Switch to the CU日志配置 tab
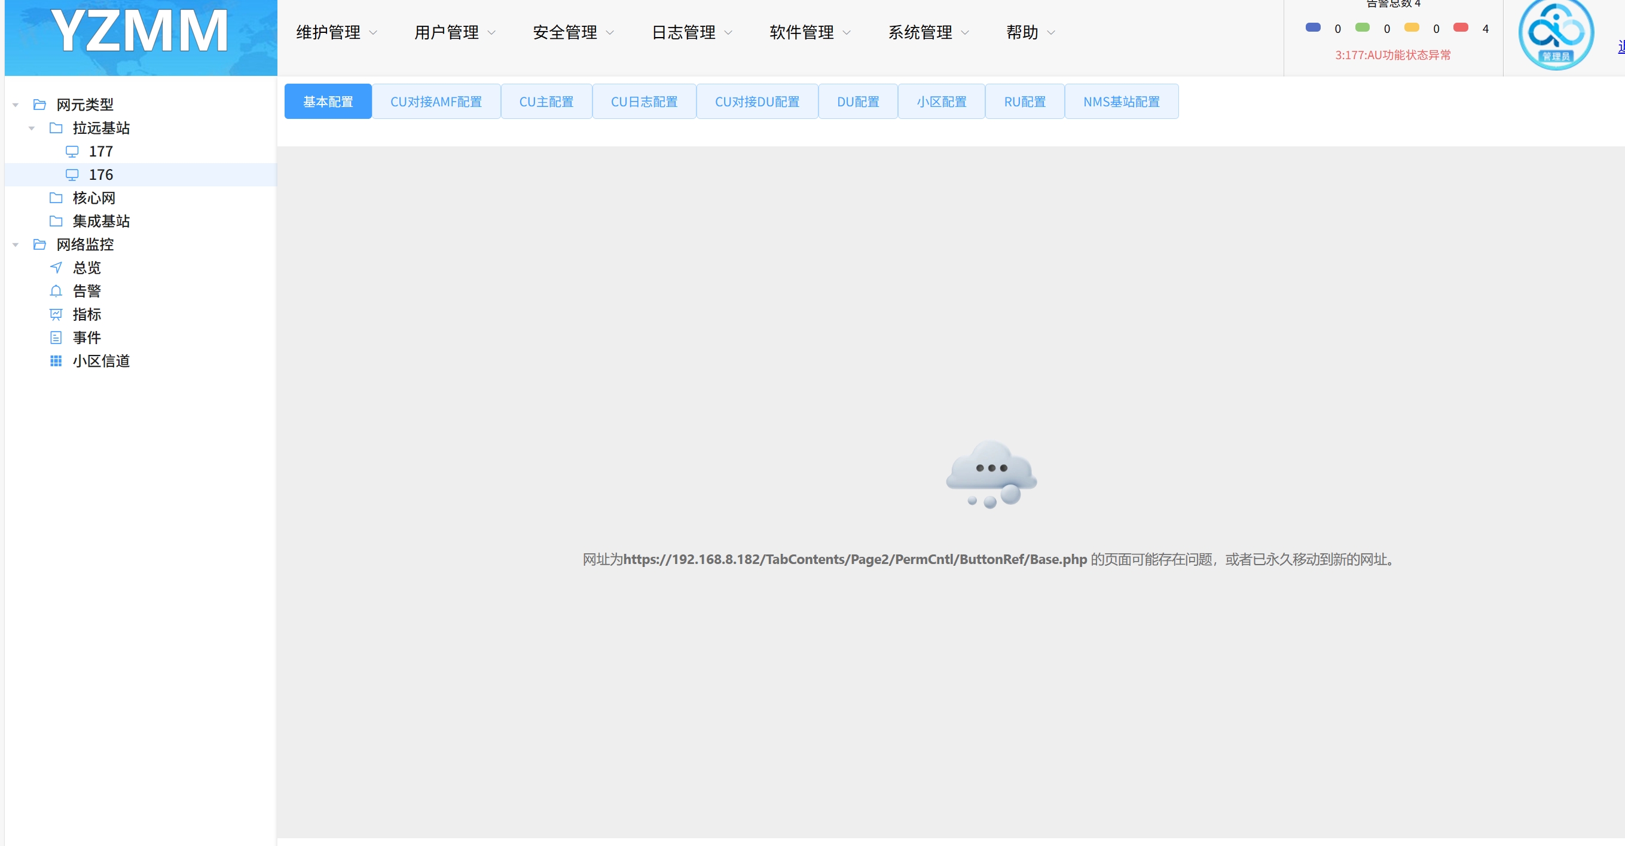This screenshot has width=1625, height=846. [x=644, y=102]
